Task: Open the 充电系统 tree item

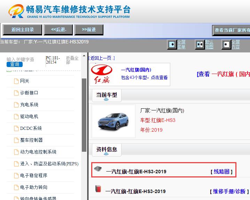Action: click(29, 105)
